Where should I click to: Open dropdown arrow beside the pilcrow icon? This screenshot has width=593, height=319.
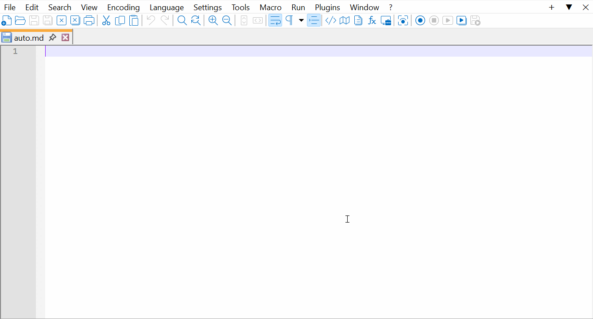(x=301, y=20)
